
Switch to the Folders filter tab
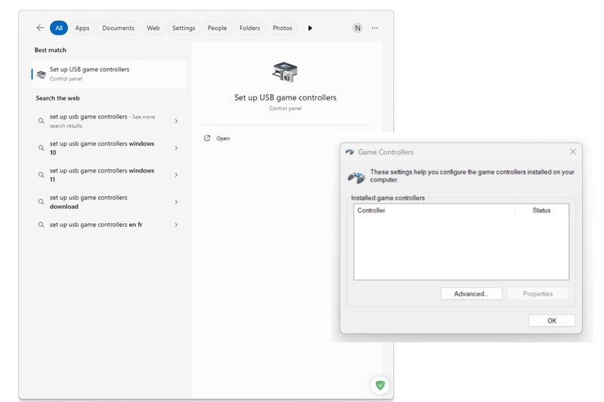click(250, 28)
